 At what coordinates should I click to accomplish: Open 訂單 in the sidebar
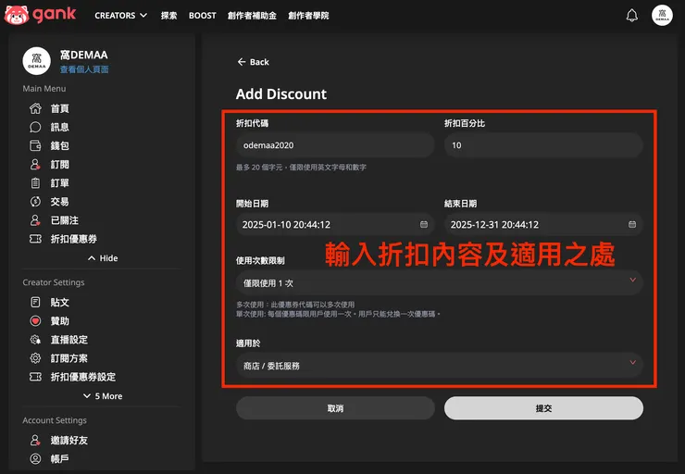60,183
